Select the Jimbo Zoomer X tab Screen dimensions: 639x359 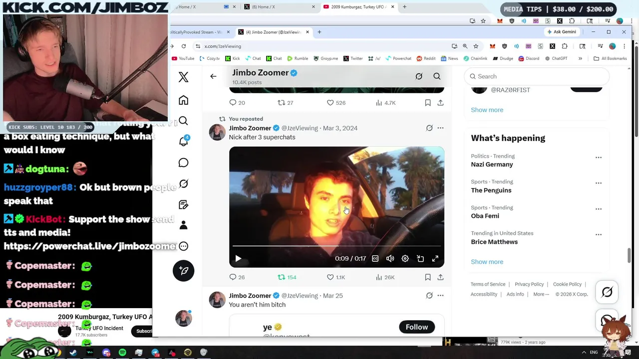coord(273,32)
